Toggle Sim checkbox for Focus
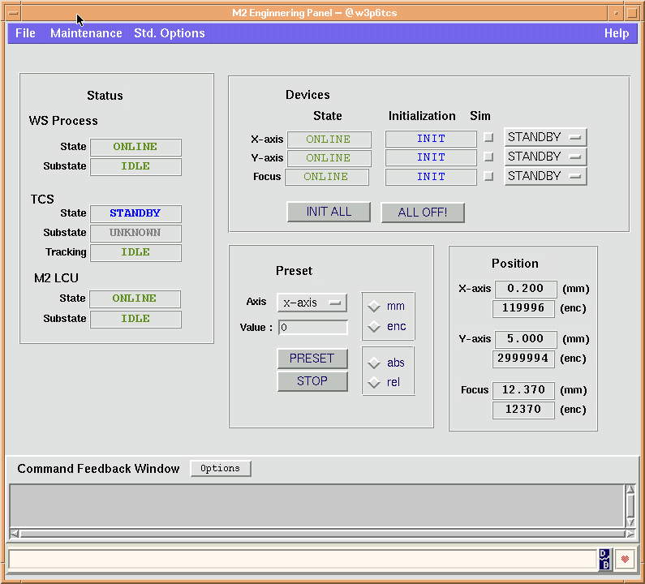 click(488, 177)
